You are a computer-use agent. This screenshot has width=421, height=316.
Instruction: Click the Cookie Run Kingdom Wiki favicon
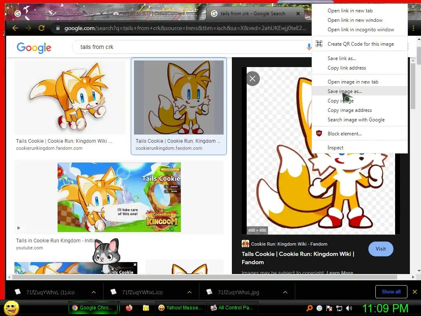click(x=245, y=244)
